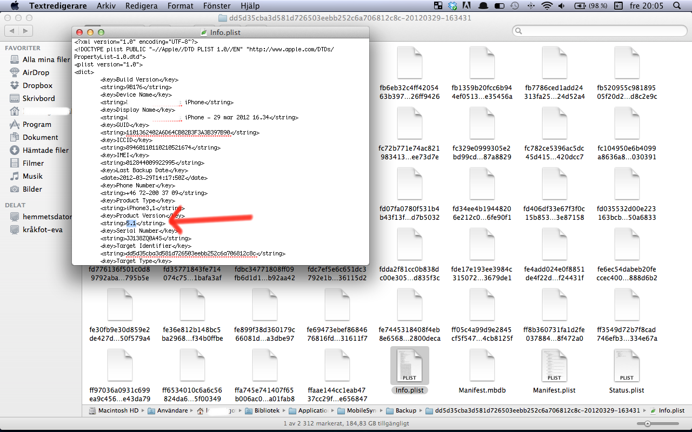
Task: Select Musik in sidebar
Action: pyautogui.click(x=32, y=176)
